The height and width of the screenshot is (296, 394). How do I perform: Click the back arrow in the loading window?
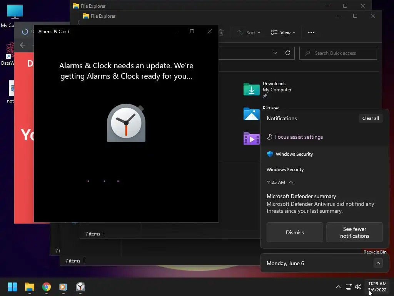pyautogui.click(x=23, y=45)
